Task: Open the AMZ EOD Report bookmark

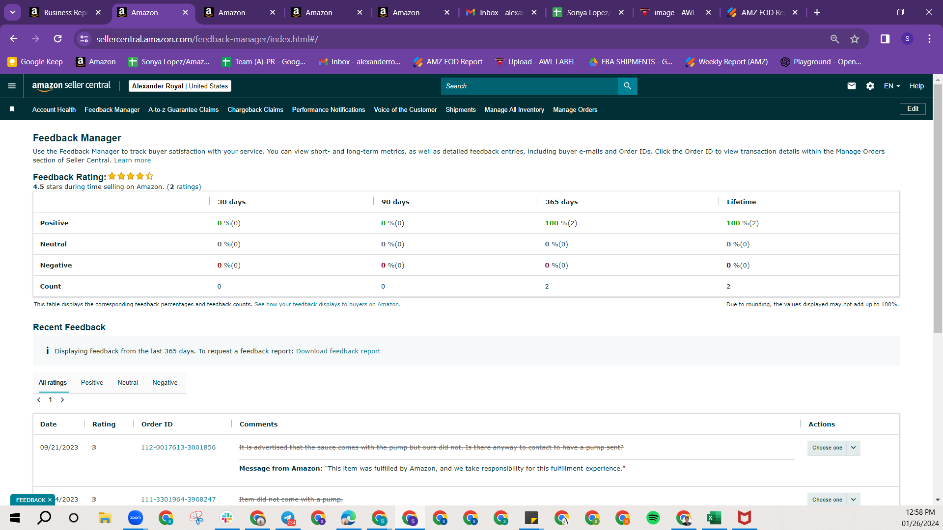Action: click(447, 62)
